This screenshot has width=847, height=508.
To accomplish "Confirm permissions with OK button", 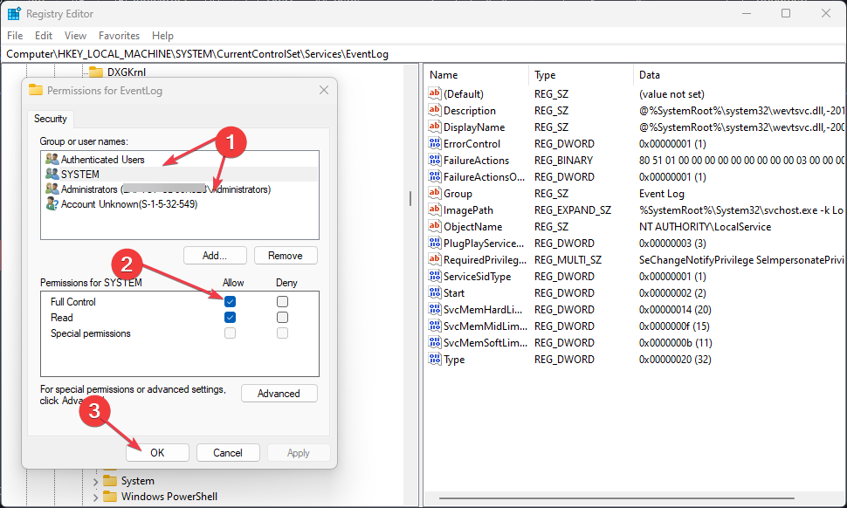I will (x=158, y=452).
